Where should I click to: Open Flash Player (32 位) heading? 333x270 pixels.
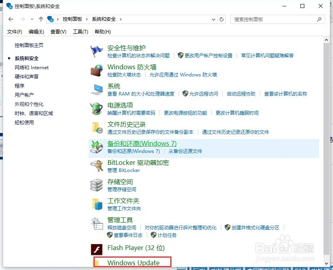(x=136, y=248)
